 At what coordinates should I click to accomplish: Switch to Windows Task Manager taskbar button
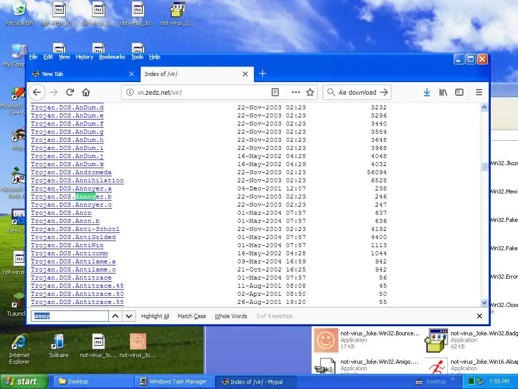pos(174,382)
